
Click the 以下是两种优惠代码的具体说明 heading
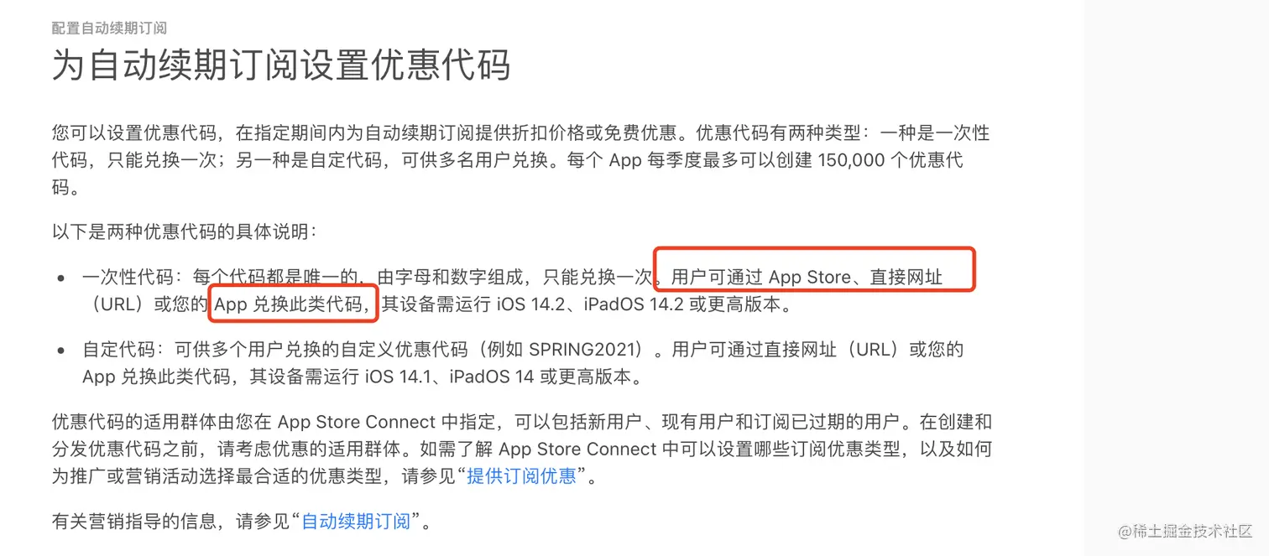[x=180, y=231]
